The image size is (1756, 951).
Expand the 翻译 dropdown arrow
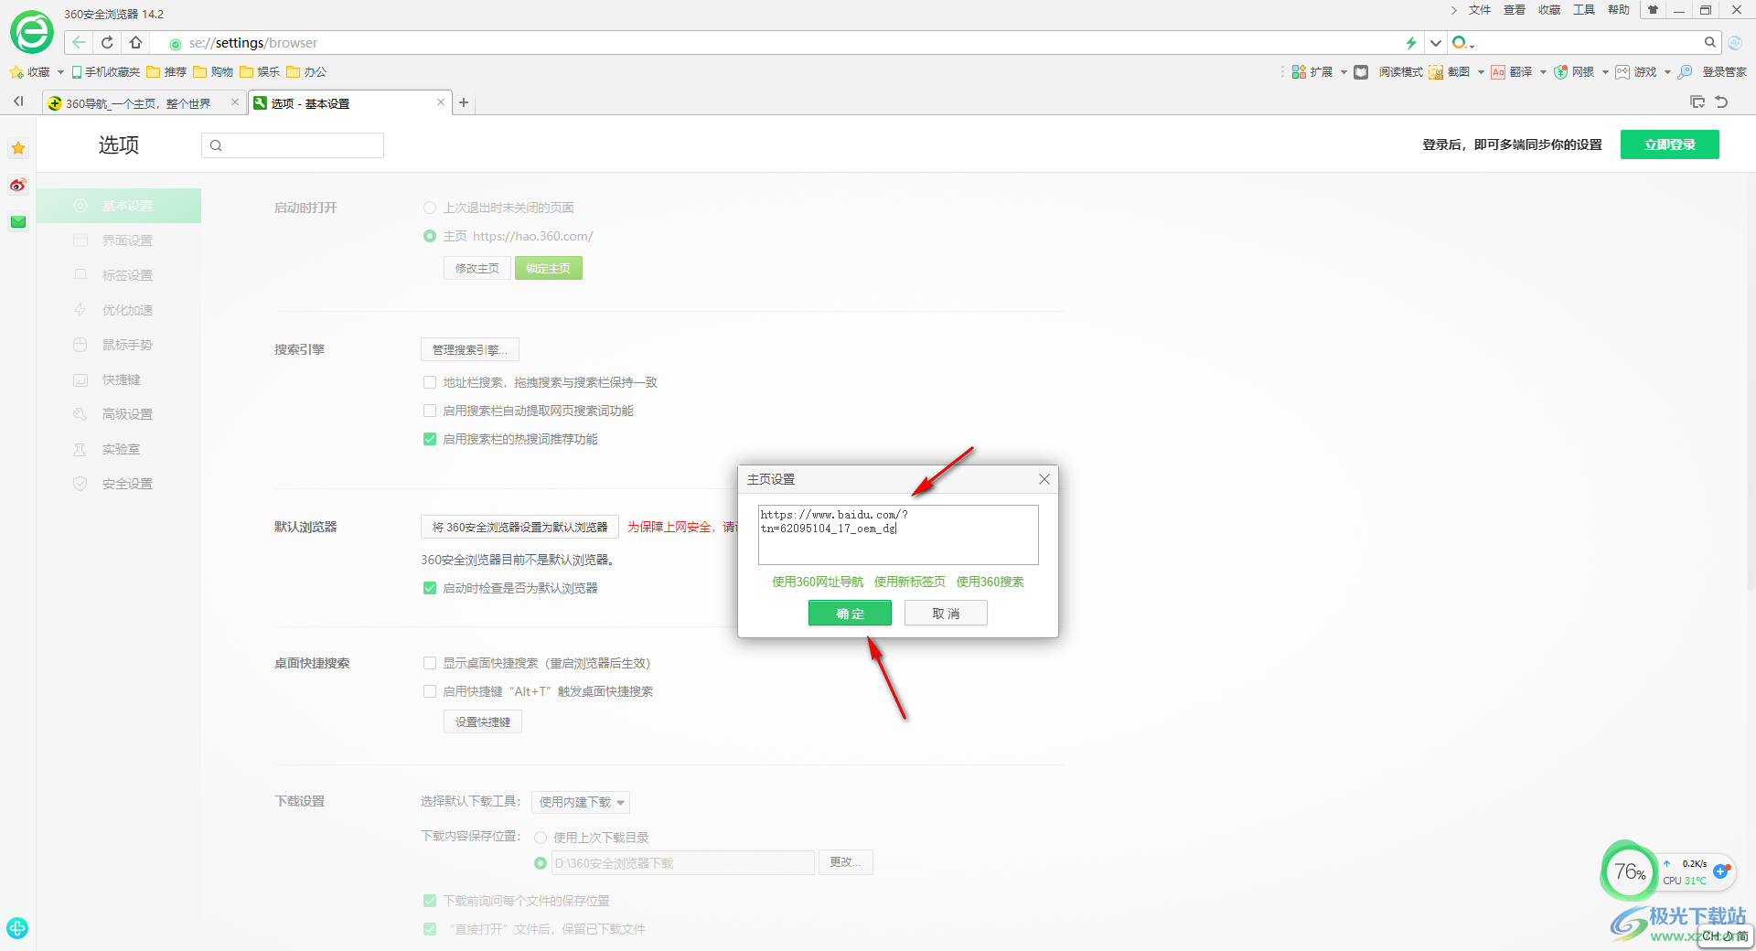pos(1543,71)
